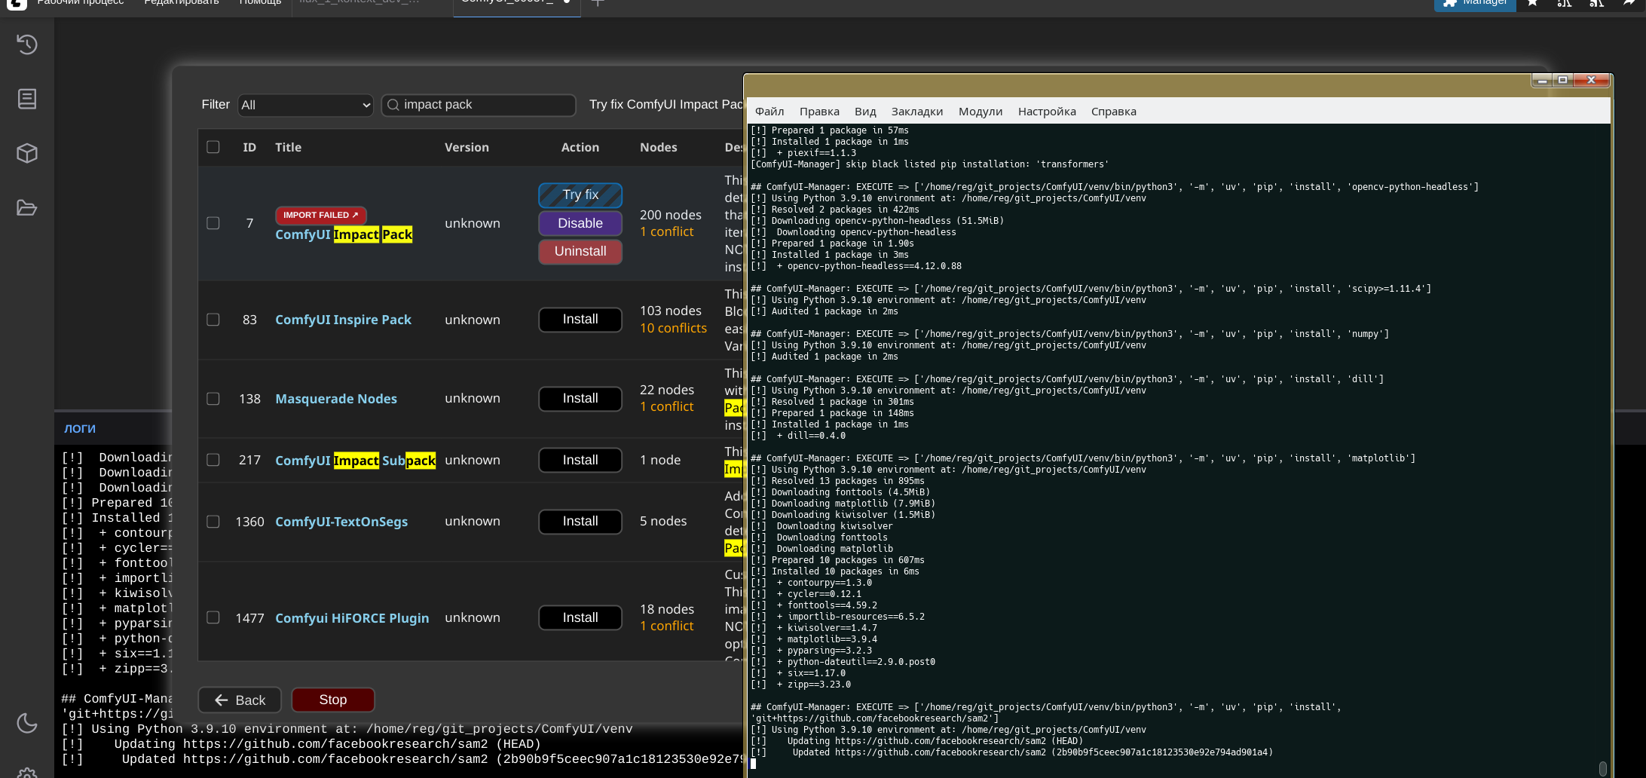The height and width of the screenshot is (778, 1646).
Task: Click the red Stop button
Action: tap(333, 700)
